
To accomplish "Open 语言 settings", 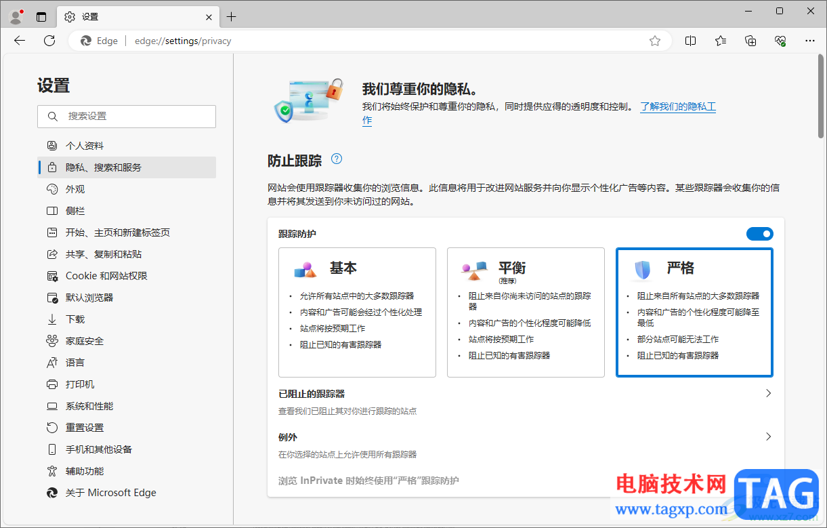I will pyautogui.click(x=127, y=363).
